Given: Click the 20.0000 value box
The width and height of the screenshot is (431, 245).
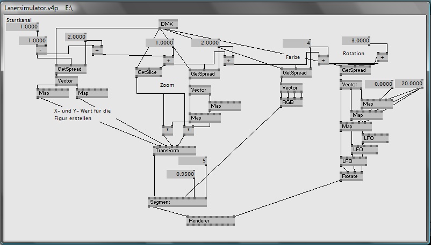Looking at the screenshot, I should pos(409,84).
